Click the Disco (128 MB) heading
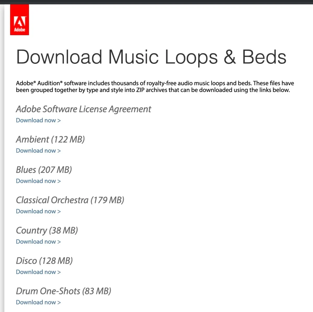This screenshot has width=313, height=312. [44, 261]
